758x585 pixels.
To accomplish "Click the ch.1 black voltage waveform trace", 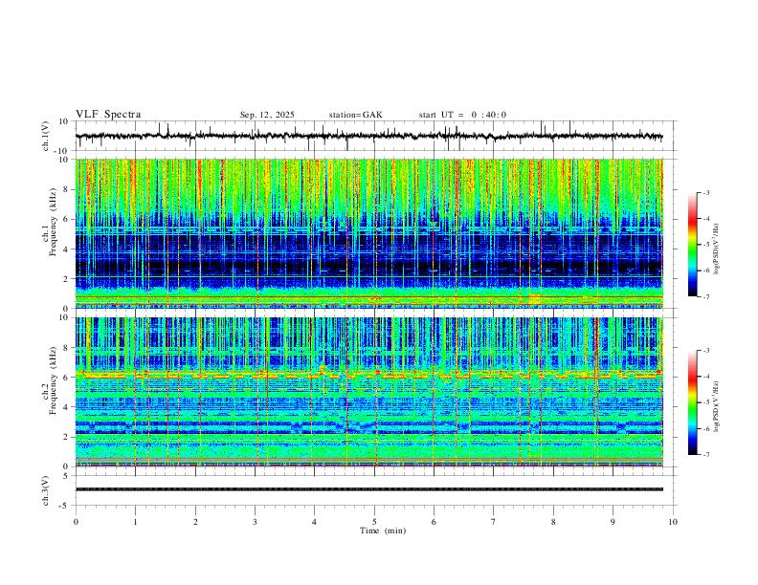I will point(368,136).
